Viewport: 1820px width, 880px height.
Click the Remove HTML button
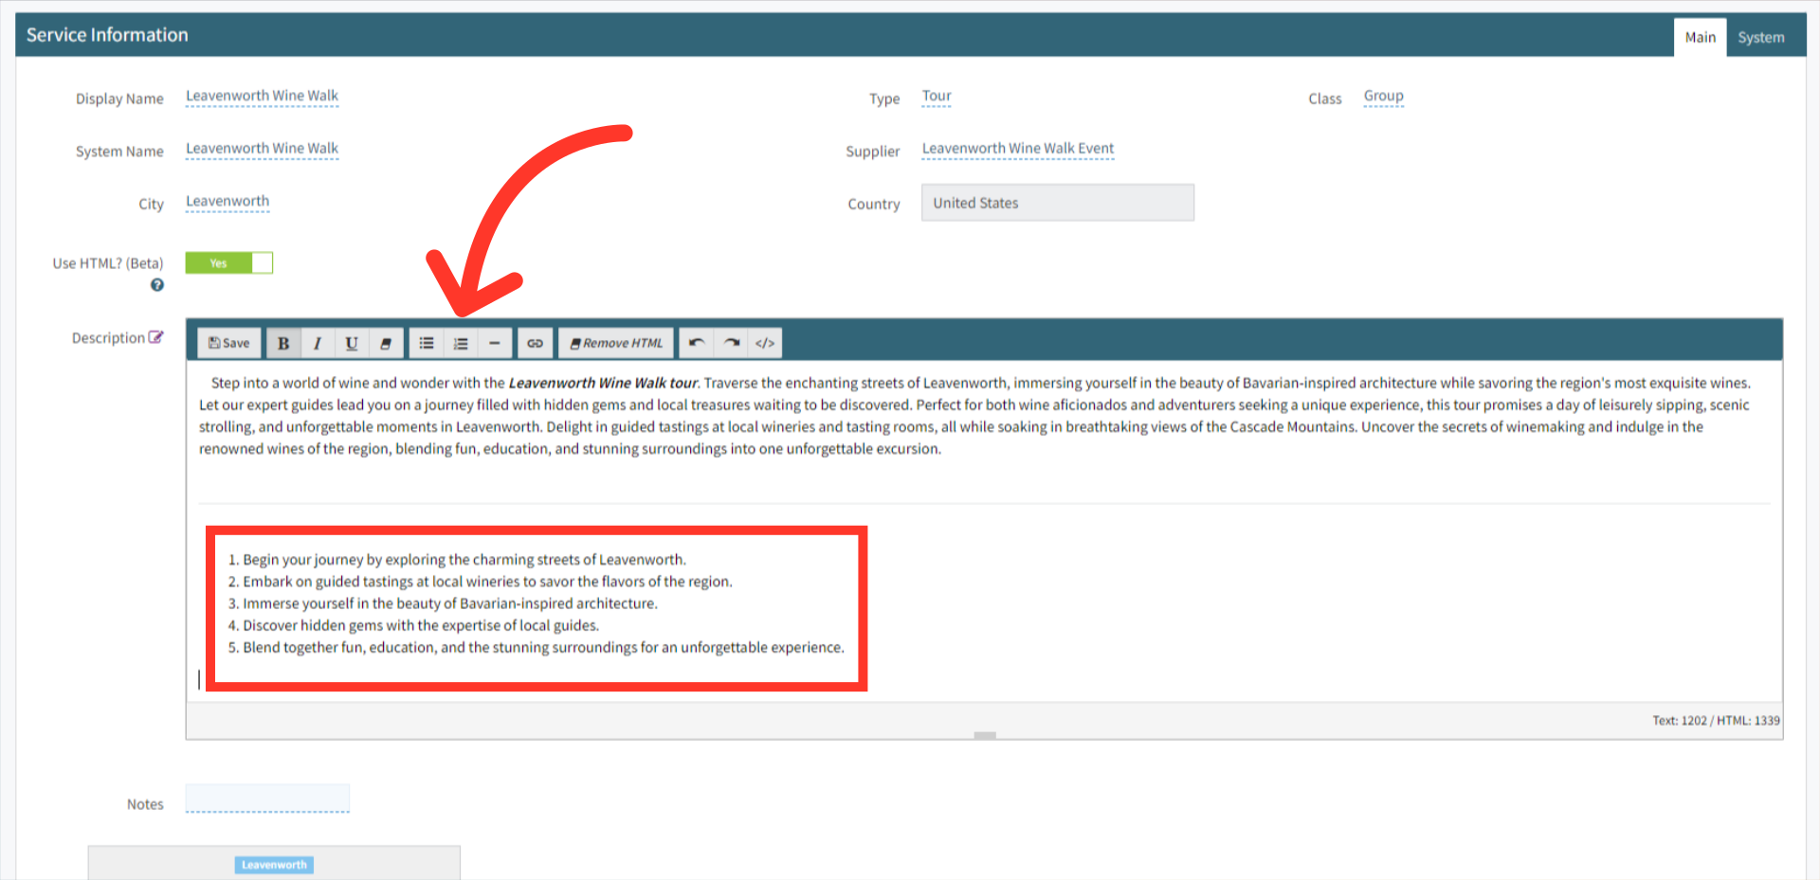click(x=616, y=343)
